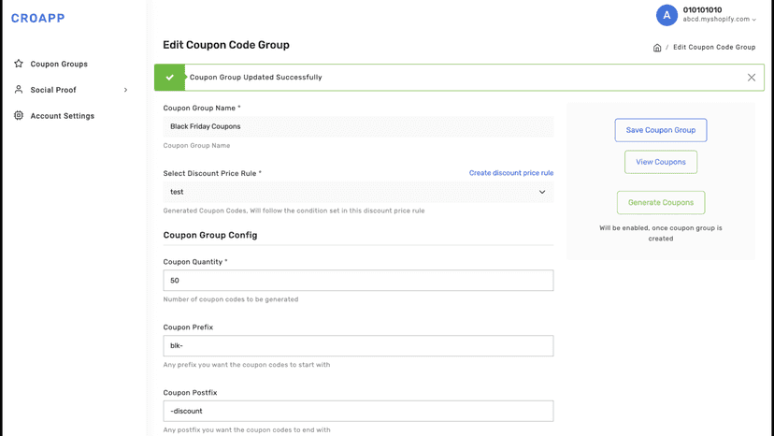Open Account Settings page
774x436 pixels.
coord(63,116)
